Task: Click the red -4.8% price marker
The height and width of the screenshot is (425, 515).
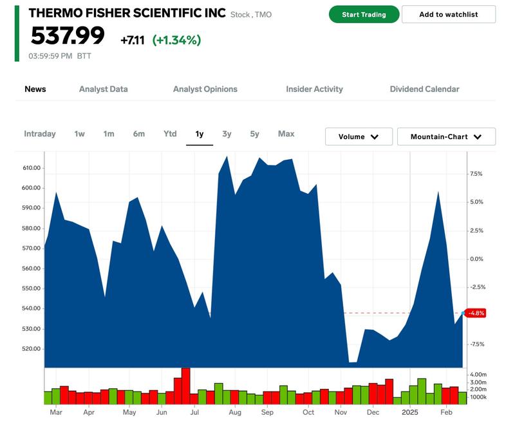Action: click(x=476, y=313)
